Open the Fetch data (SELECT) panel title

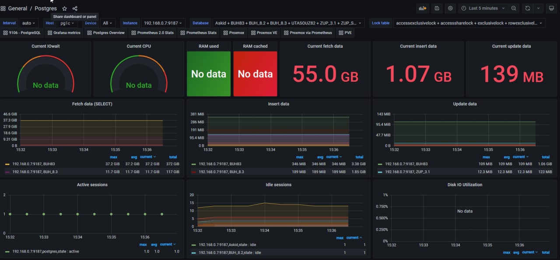[x=92, y=104]
